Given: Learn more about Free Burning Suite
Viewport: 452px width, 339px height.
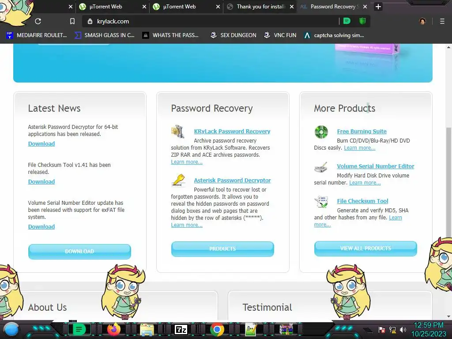Looking at the screenshot, I should (359, 148).
